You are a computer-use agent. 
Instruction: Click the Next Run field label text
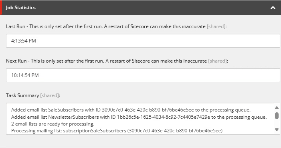coord(107,61)
